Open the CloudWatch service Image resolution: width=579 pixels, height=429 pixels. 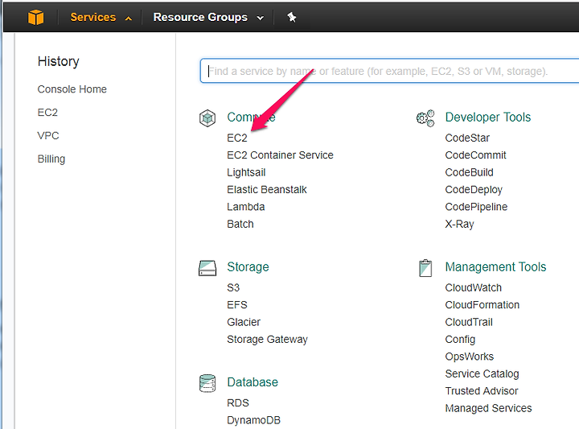pyautogui.click(x=474, y=287)
